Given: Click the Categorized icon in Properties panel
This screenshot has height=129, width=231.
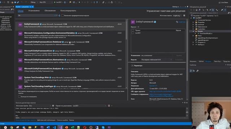Looking at the screenshot, I should click(x=191, y=71).
